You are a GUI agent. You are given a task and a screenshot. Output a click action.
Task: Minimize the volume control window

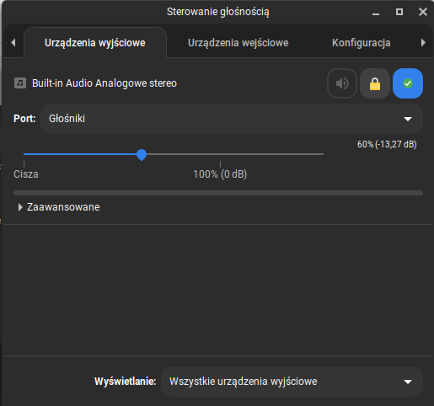tap(376, 12)
